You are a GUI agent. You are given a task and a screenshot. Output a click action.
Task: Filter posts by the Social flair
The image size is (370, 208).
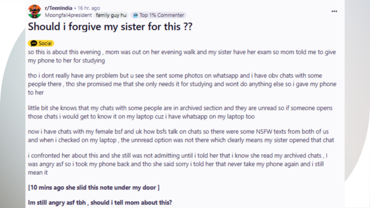41,43
